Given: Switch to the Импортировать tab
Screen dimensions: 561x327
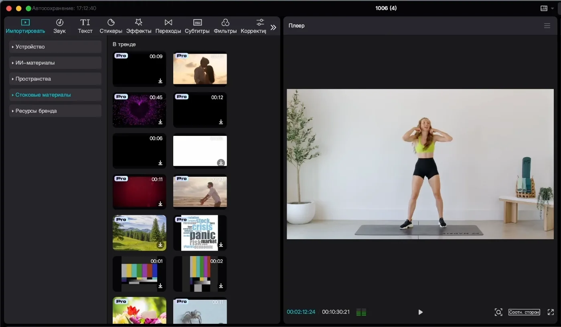Looking at the screenshot, I should point(25,26).
